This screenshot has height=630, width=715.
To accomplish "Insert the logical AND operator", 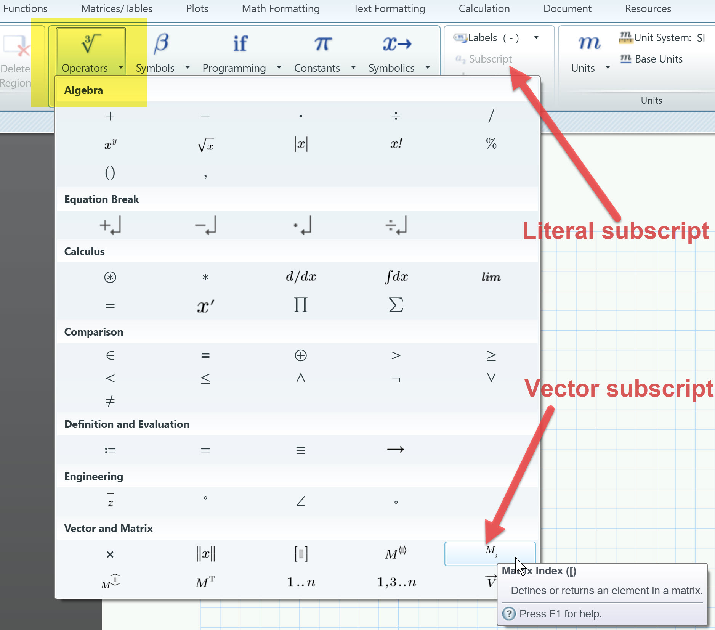I will pyautogui.click(x=301, y=378).
